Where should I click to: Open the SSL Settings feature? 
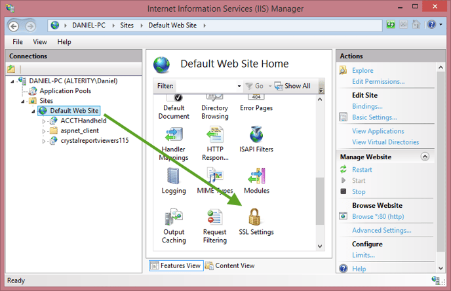click(x=256, y=222)
